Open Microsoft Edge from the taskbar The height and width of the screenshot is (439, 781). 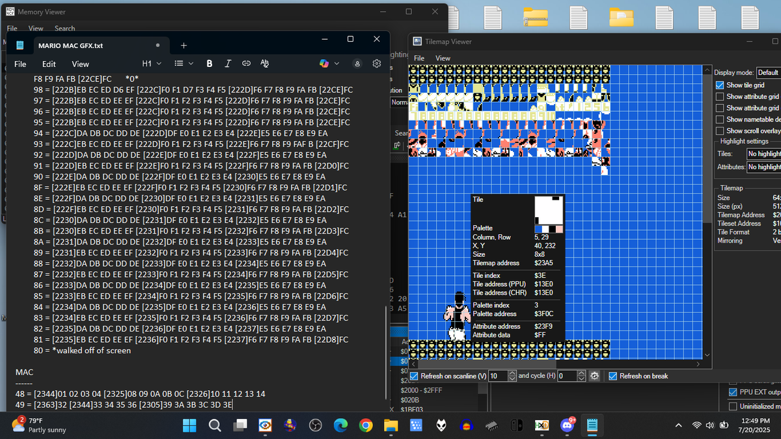(x=341, y=425)
